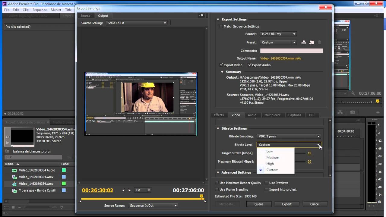Uncheck Export Video checkbox
Viewport: 386px width, 217px height.
click(x=221, y=65)
